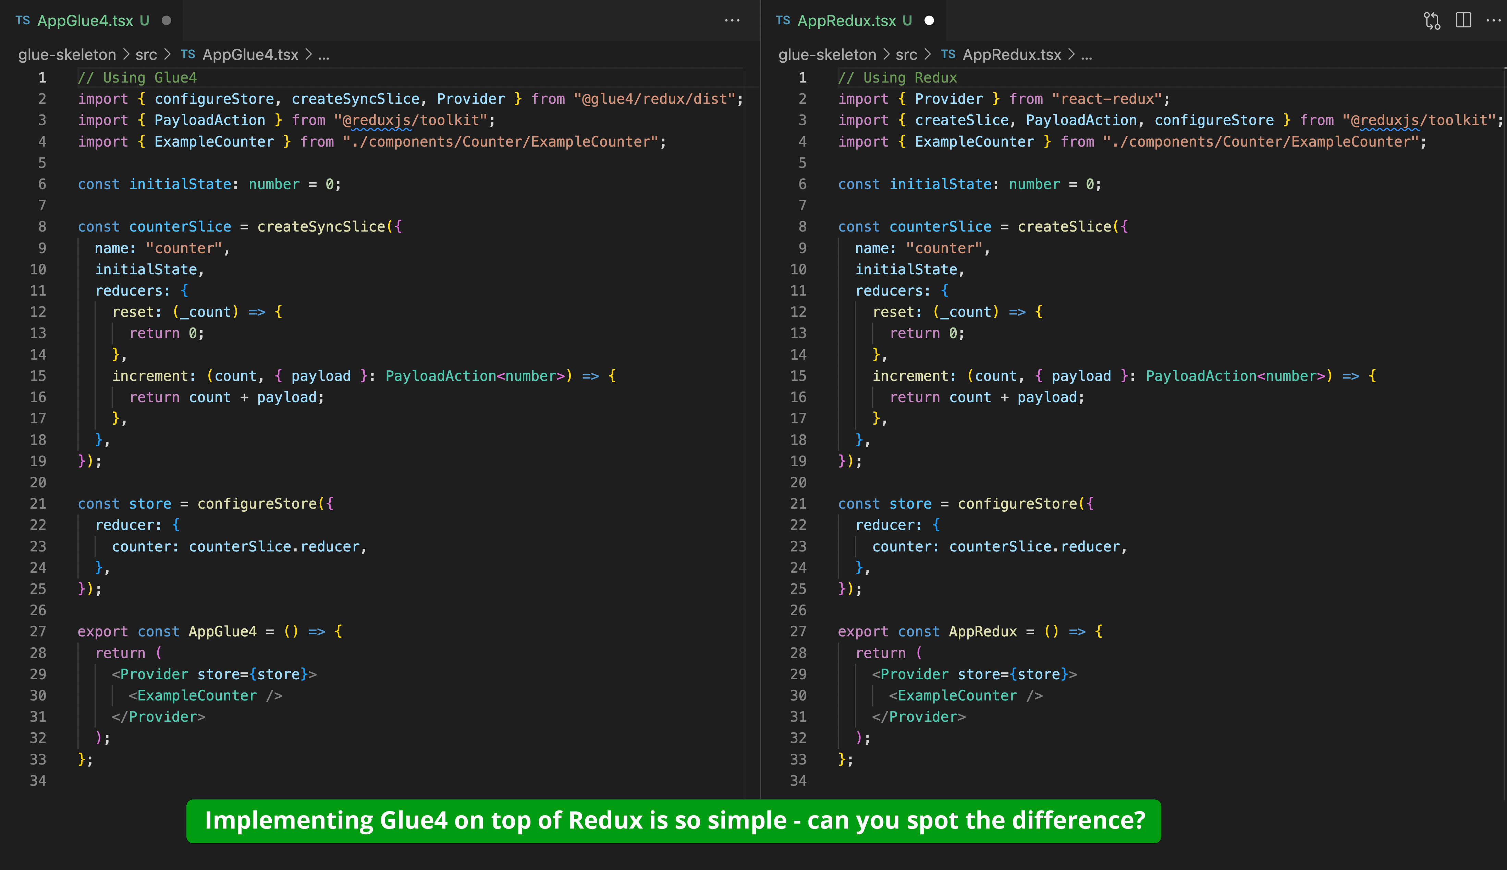Viewport: 1507px width, 870px height.
Task: Select src folder in the right breadcrumb
Action: tap(906, 54)
